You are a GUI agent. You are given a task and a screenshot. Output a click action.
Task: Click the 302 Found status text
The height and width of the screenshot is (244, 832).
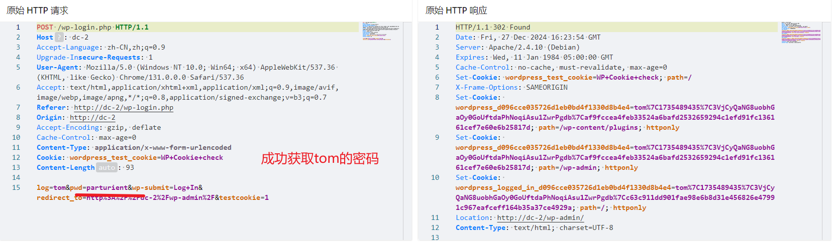pos(511,27)
